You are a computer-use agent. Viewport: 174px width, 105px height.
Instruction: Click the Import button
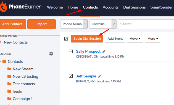[42, 24]
